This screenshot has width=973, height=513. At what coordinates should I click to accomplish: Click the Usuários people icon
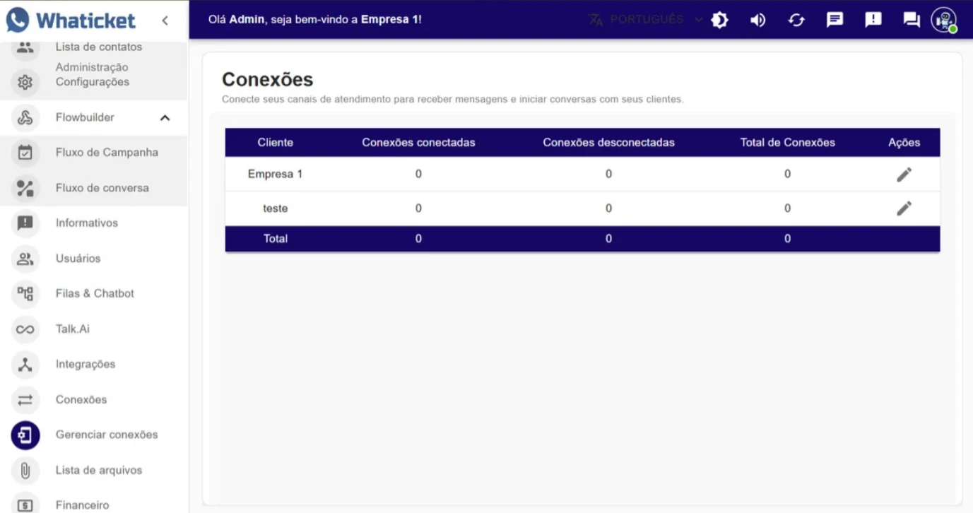pyautogui.click(x=25, y=259)
